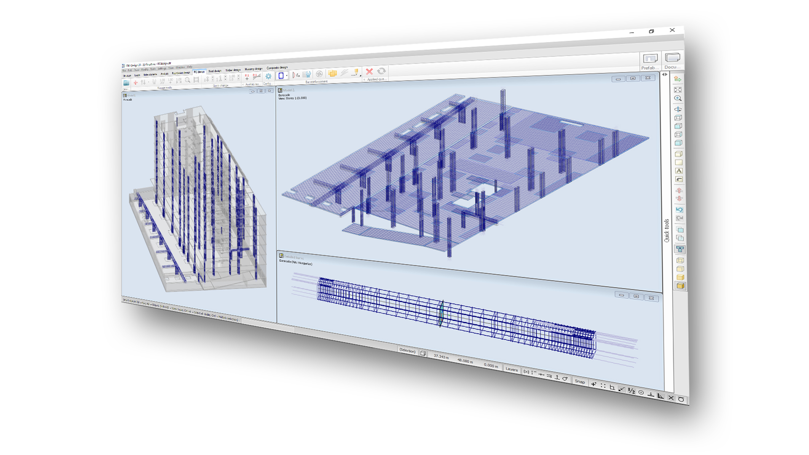The height and width of the screenshot is (455, 809).
Task: Open the Timber design tab
Action: [x=233, y=70]
